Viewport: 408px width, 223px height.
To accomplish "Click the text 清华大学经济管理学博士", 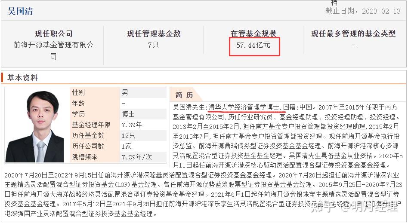I will (x=244, y=107).
